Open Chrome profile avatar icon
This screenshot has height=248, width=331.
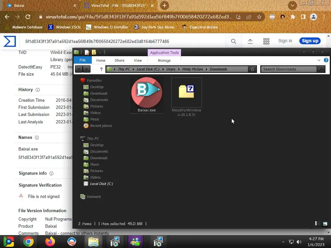coord(314,17)
